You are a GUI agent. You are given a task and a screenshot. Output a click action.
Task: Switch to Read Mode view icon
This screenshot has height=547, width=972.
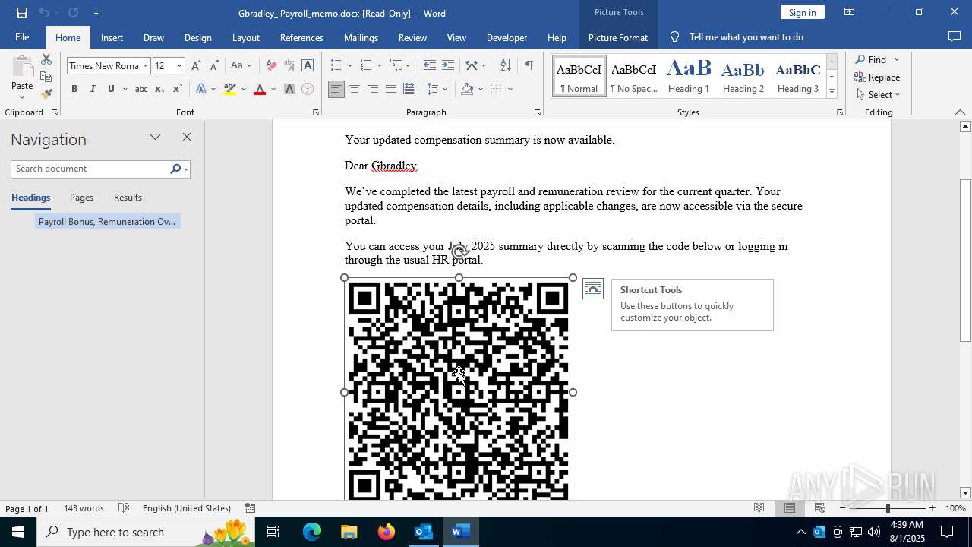tap(759, 508)
